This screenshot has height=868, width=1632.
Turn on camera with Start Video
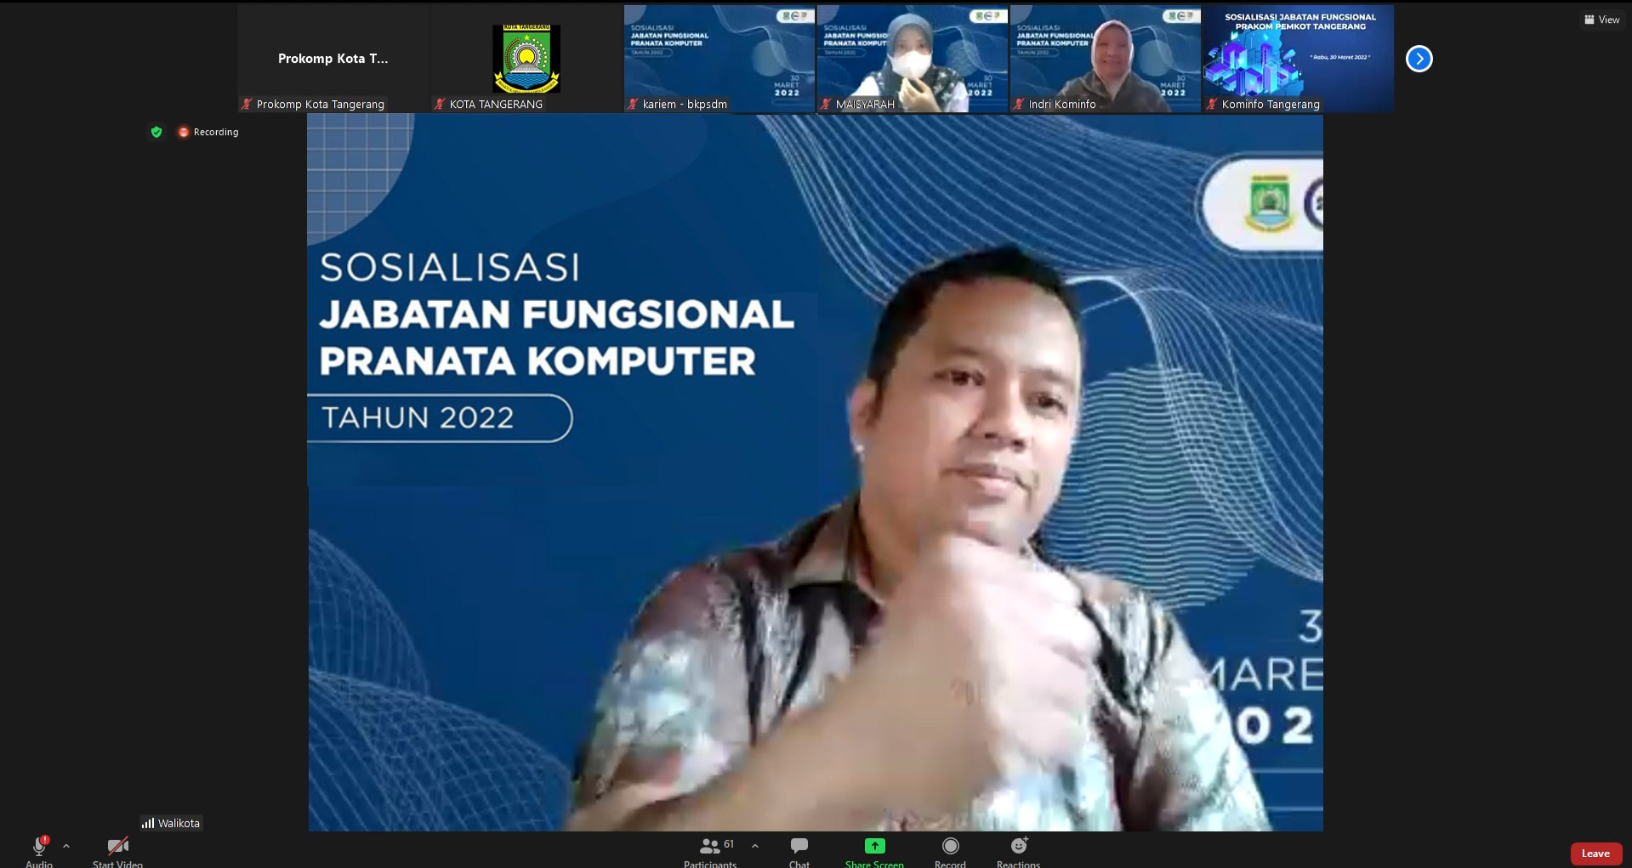click(117, 848)
